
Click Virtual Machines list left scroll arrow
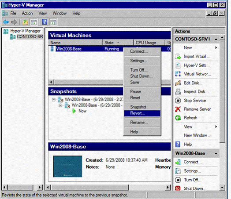tap(51, 82)
